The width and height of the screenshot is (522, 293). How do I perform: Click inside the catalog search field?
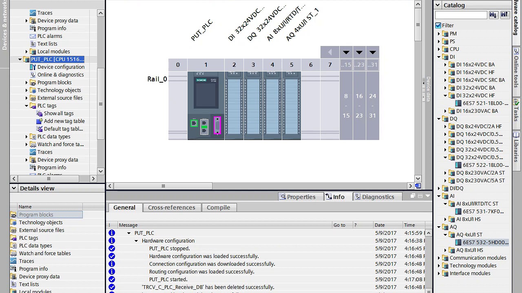point(461,15)
